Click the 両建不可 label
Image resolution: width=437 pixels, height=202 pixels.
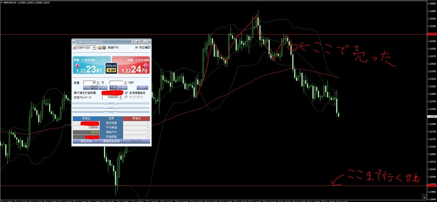[113, 48]
